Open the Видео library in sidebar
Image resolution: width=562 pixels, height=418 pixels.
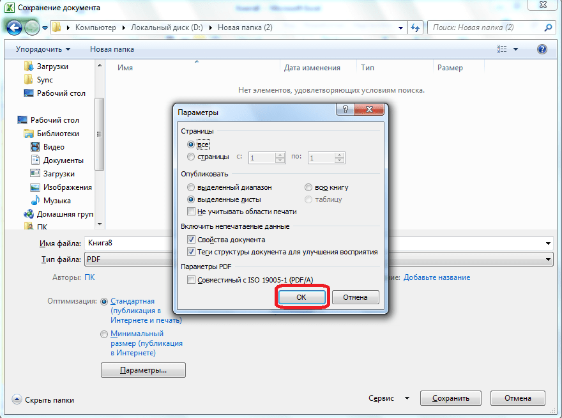tap(54, 147)
